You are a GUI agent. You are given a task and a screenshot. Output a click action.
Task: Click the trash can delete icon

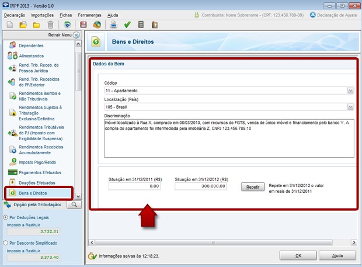click(x=51, y=25)
